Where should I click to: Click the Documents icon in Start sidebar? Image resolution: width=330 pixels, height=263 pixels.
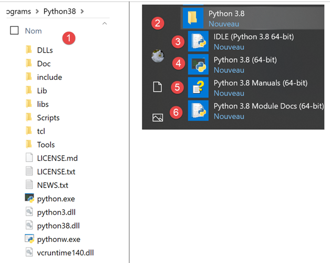pos(157,87)
